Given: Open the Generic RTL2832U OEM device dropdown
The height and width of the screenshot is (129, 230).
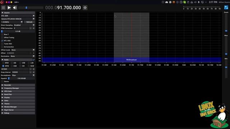Looking at the screenshot, I should [x=18, y=19].
